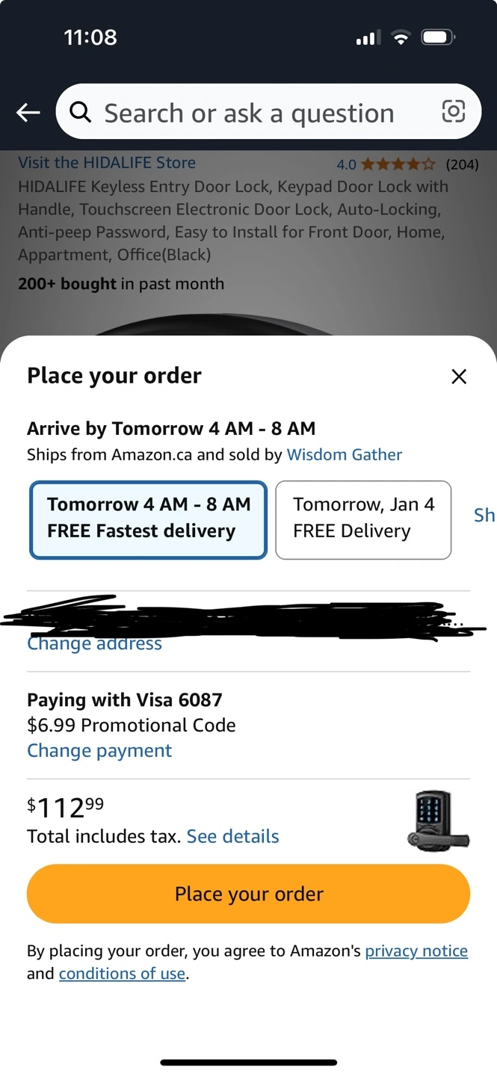Select Tomorrow, Jan 4 FREE Delivery option

[363, 519]
